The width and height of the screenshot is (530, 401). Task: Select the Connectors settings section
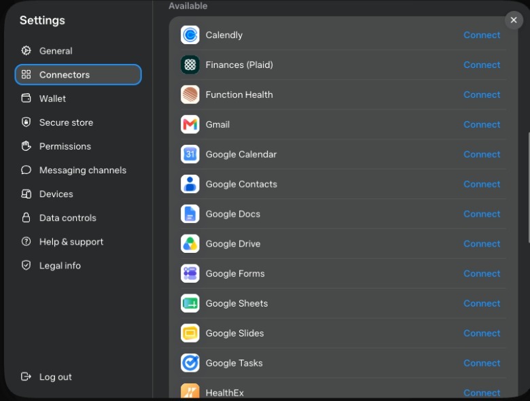pyautogui.click(x=78, y=74)
